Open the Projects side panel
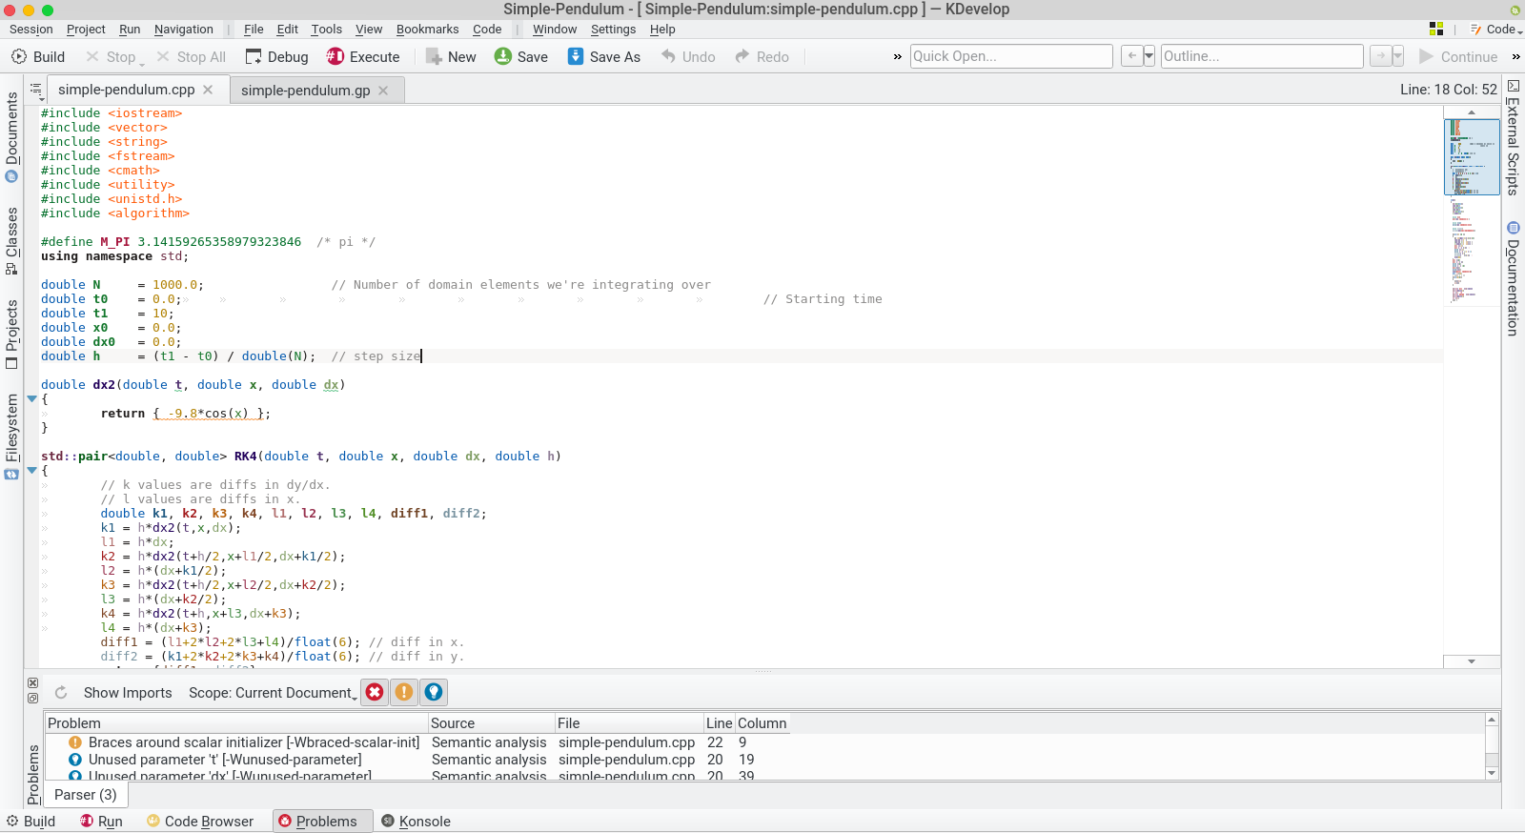This screenshot has height=833, width=1525. (x=11, y=335)
